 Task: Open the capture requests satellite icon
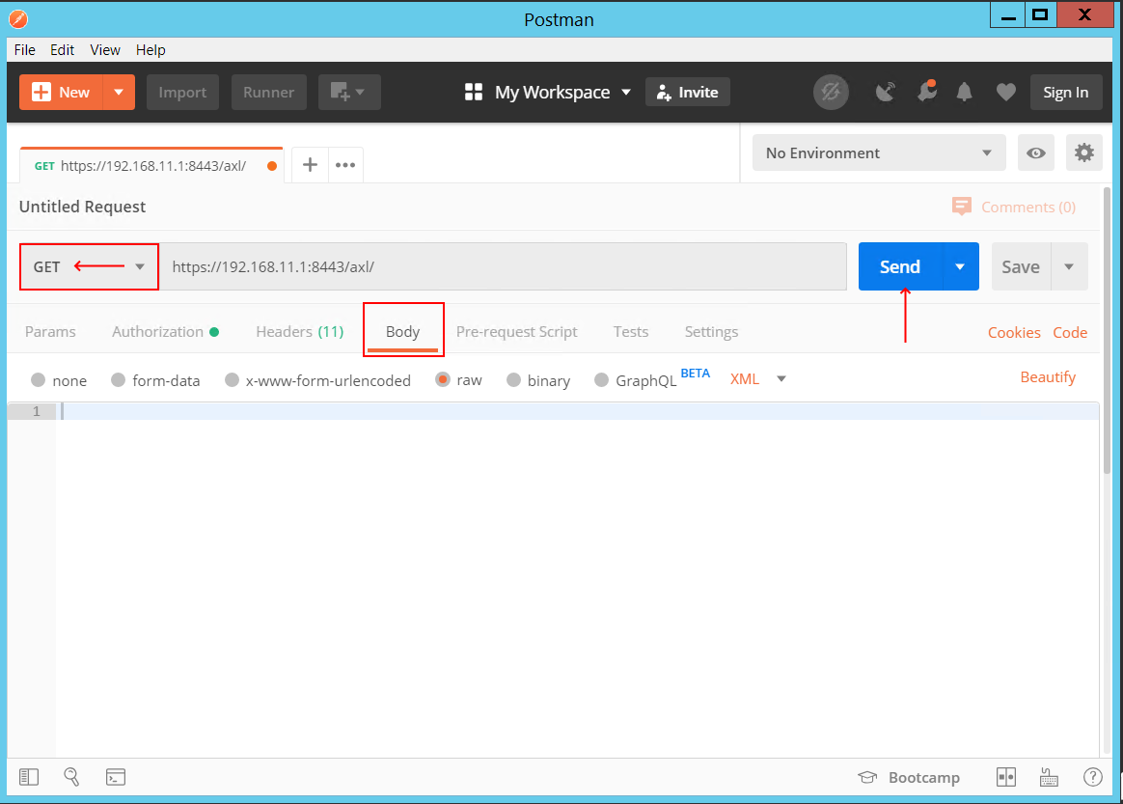(x=886, y=92)
